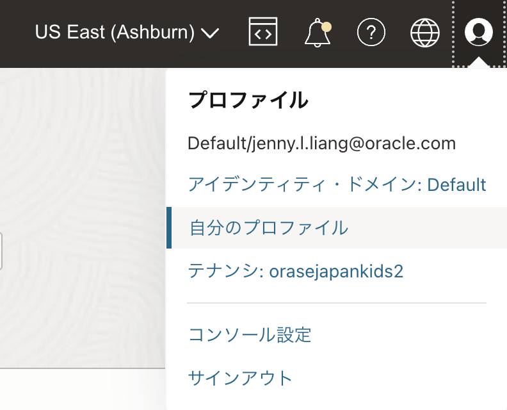The width and height of the screenshot is (507, 410).
Task: Click the separator line above コンソール設定
Action: [x=337, y=302]
